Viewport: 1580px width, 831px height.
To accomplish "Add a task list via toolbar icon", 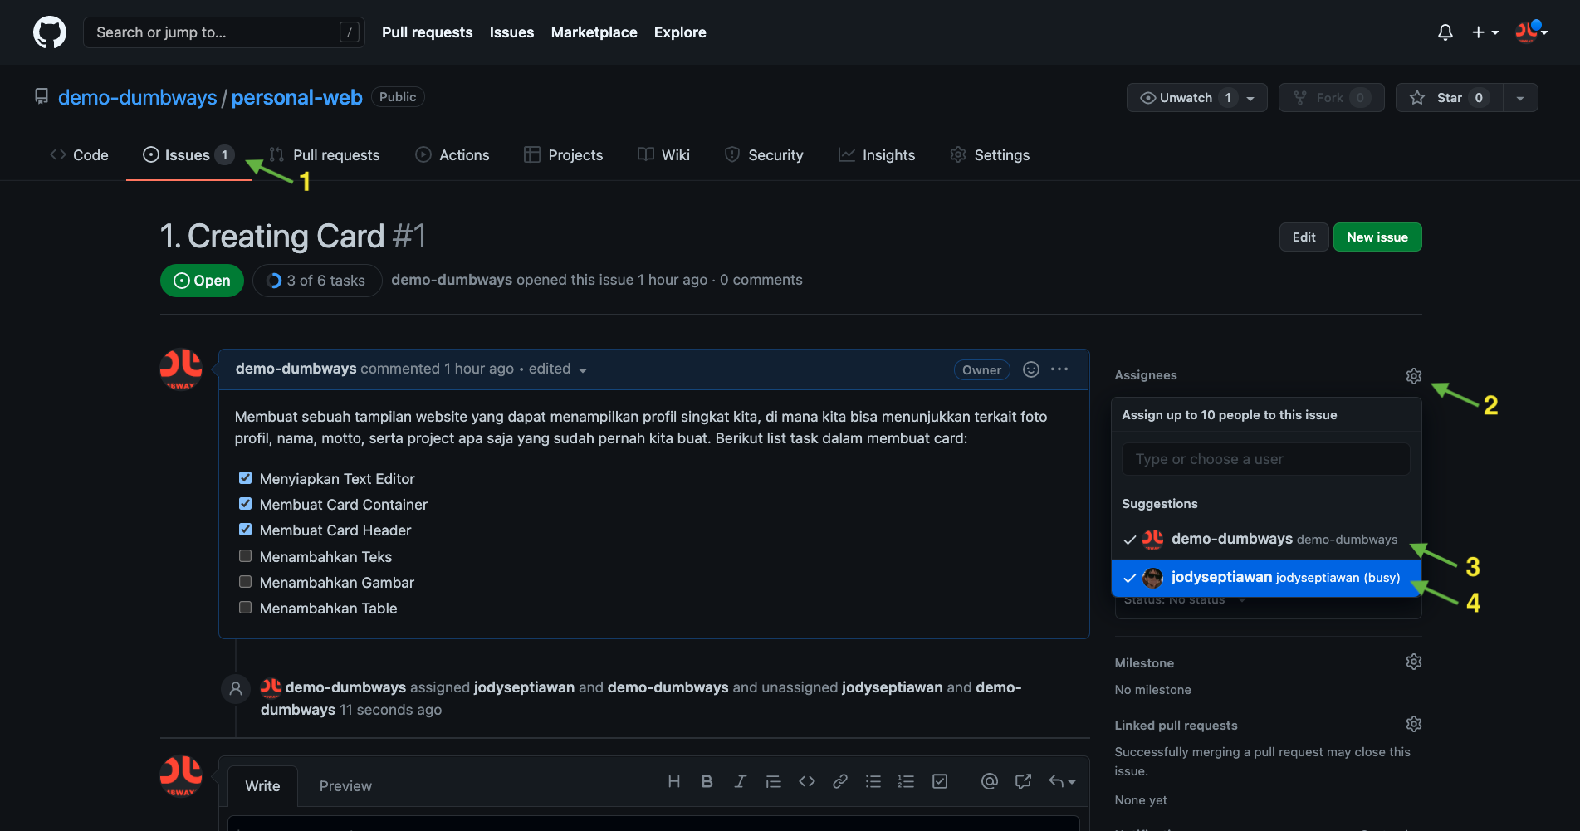I will coord(939,781).
